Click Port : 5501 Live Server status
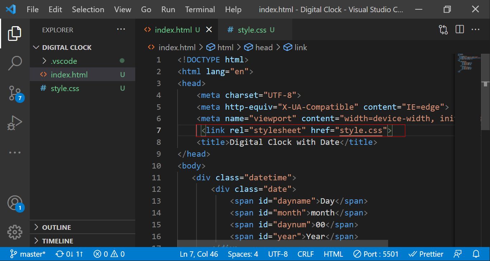Screen dimensions: 490x261 (x=376, y=254)
